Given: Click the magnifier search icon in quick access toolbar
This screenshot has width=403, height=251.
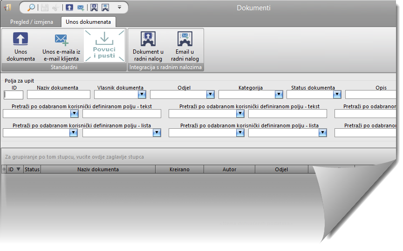Looking at the screenshot, I should tap(31, 7).
